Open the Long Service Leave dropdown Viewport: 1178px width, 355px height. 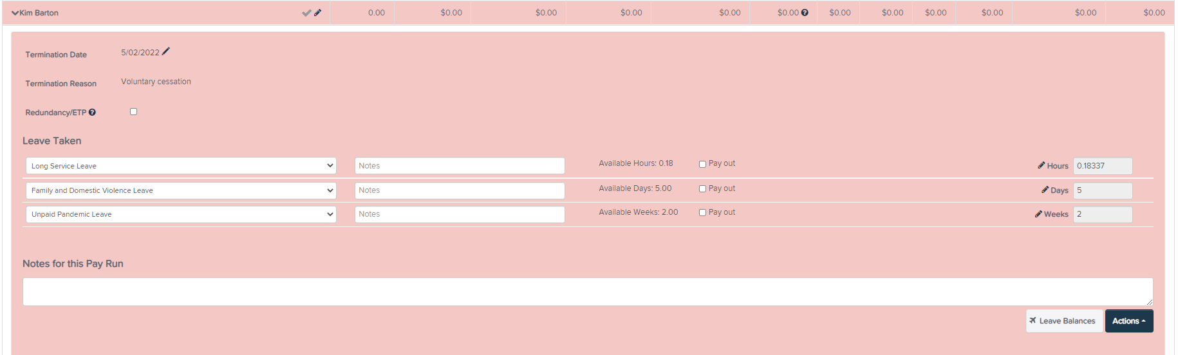pos(181,166)
